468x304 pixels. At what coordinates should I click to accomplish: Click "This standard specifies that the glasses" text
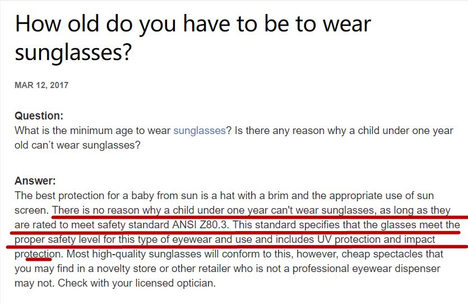pyautogui.click(x=314, y=225)
